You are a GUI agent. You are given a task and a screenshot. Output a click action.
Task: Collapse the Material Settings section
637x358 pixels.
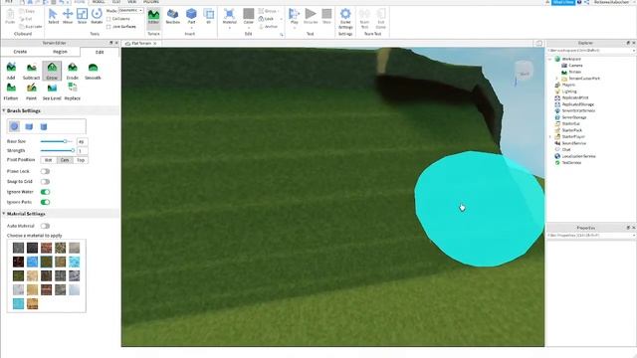[x=4, y=214]
